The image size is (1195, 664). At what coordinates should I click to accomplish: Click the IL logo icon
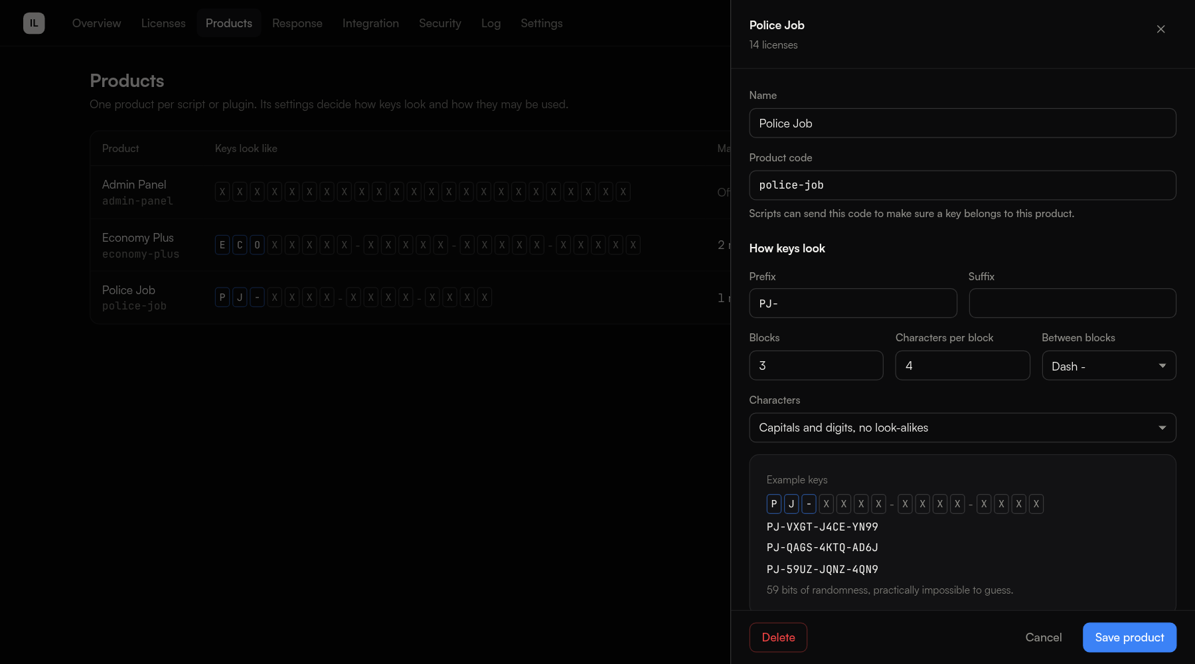click(34, 23)
